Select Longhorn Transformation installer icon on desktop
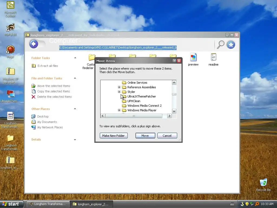The width and height of the screenshot is (277, 208). (x=11, y=116)
